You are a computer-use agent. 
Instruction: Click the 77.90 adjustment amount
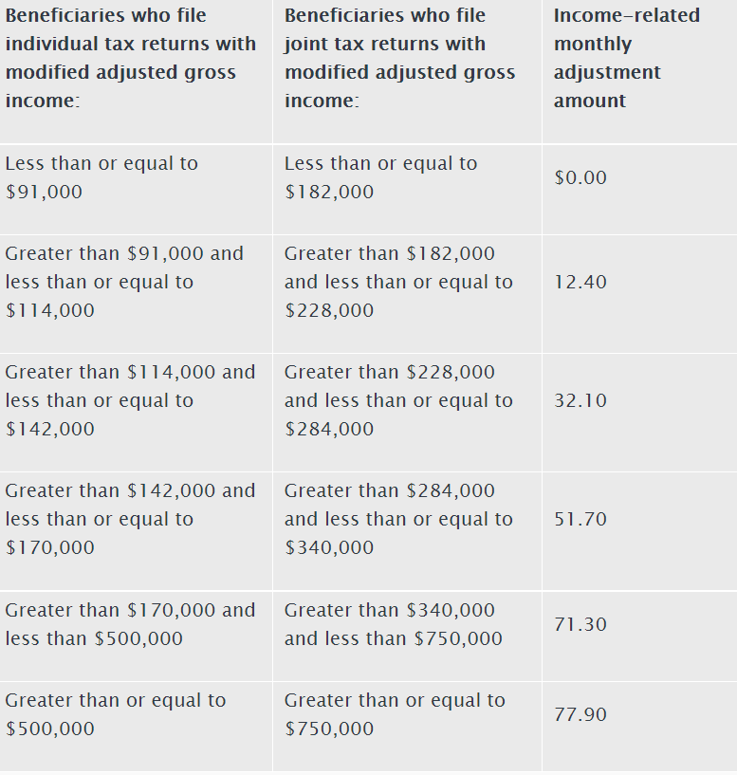[580, 714]
